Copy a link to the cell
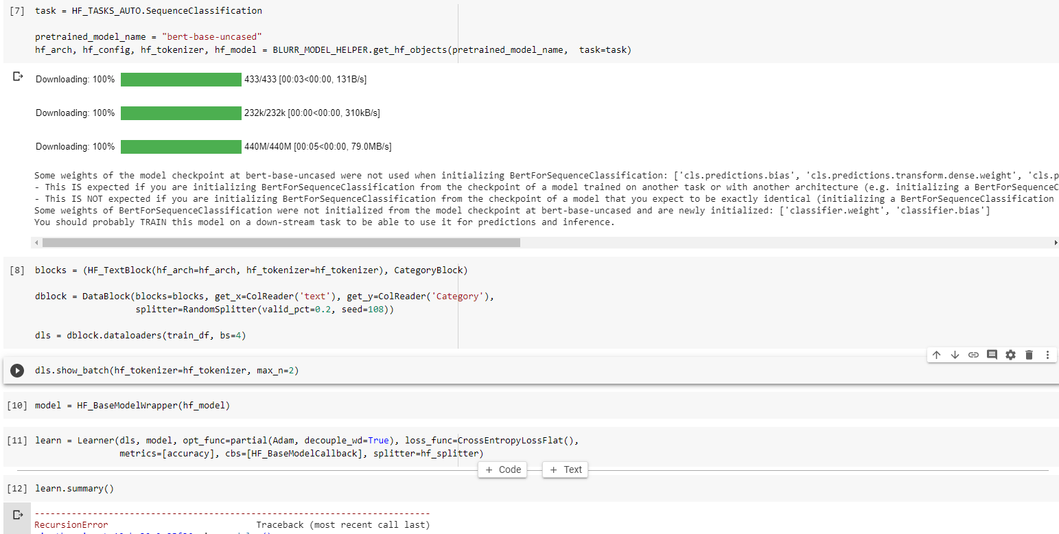The image size is (1059, 534). [973, 355]
